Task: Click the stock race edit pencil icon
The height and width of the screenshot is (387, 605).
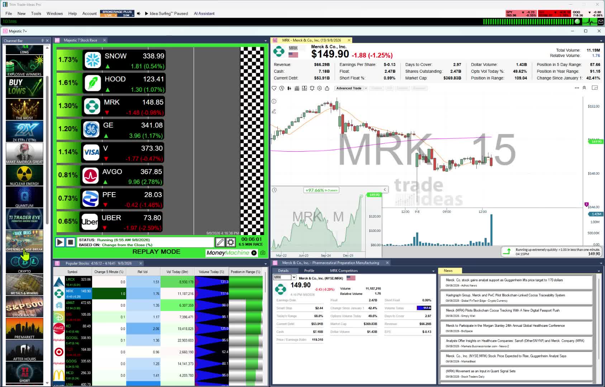Action: pyautogui.click(x=220, y=242)
